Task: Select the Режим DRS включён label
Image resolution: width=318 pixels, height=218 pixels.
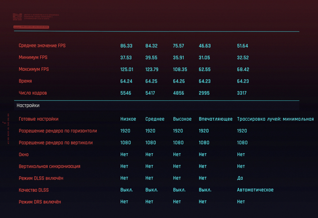Action: [x=40, y=202]
